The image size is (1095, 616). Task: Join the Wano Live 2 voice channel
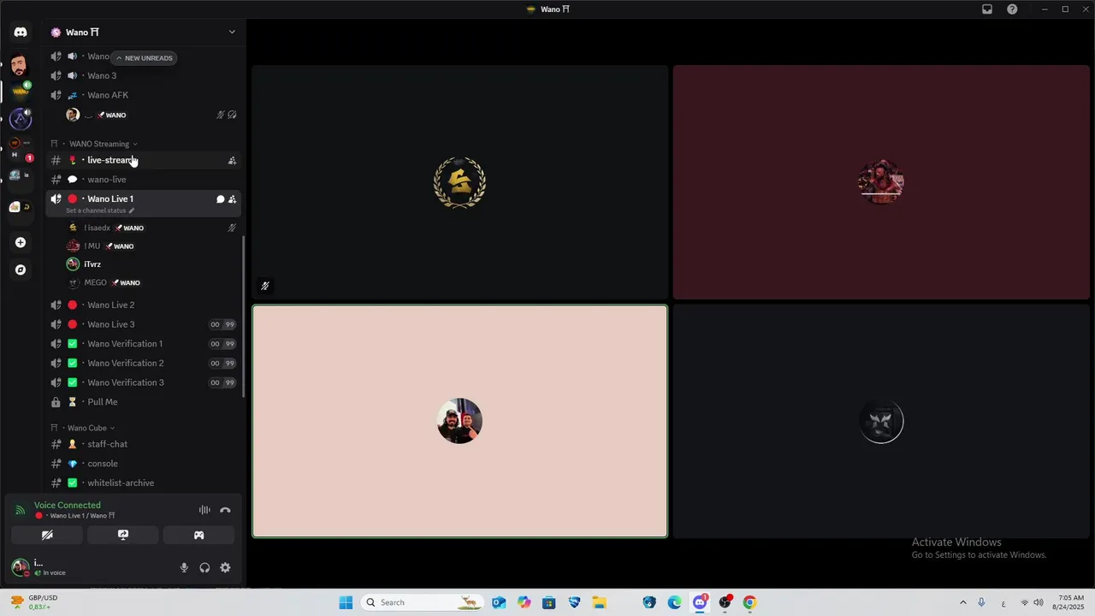pos(143,305)
